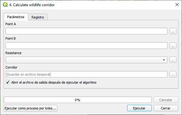The height and width of the screenshot is (115, 182).
Task: Toggle the open output file after running checkbox
Action: tap(8, 82)
